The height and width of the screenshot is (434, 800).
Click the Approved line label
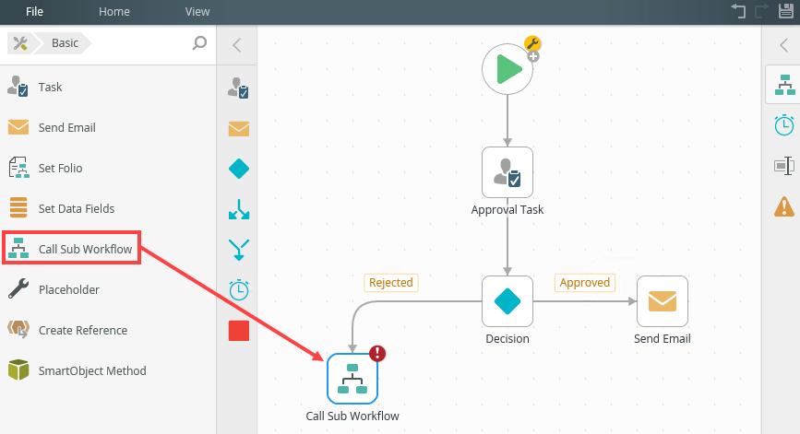[x=585, y=283]
